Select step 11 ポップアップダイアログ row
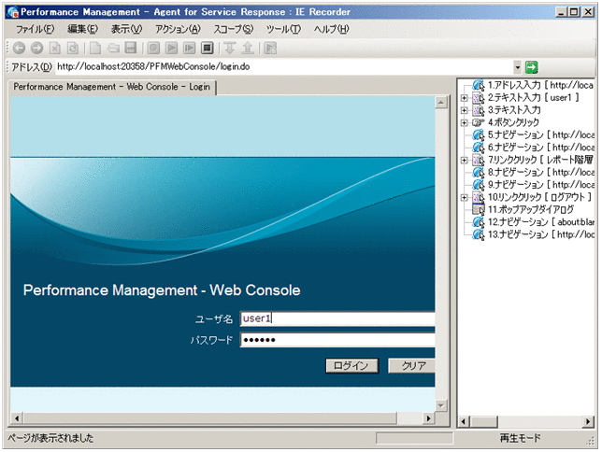The height and width of the screenshot is (452, 602). (x=531, y=209)
